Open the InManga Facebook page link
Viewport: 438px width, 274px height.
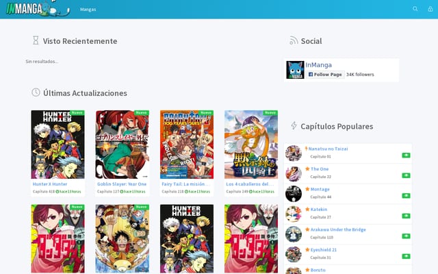pos(318,65)
